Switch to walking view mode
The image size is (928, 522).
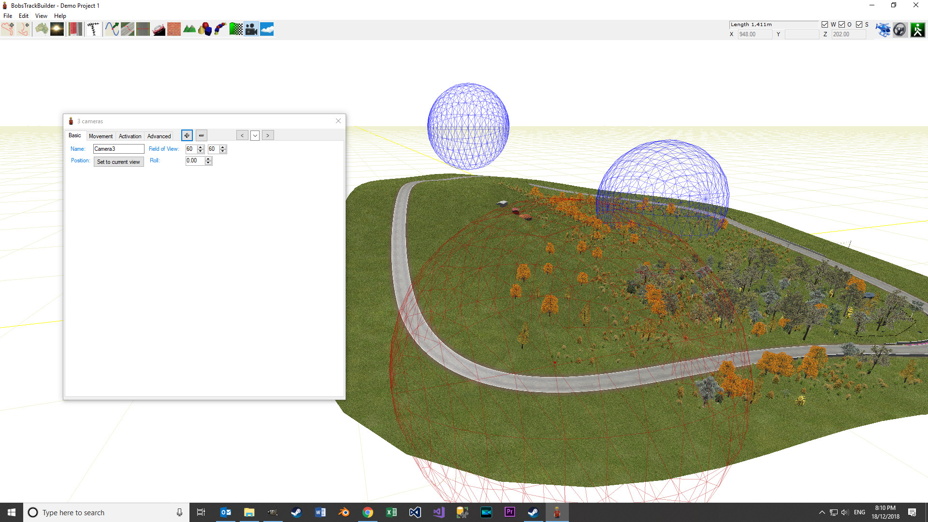point(917,29)
